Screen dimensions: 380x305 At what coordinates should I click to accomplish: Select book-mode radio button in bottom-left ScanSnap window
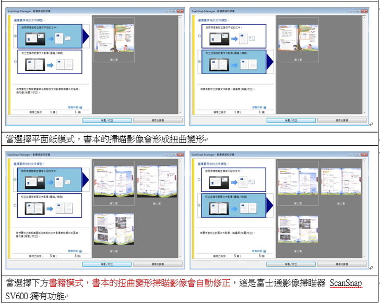click(x=15, y=205)
